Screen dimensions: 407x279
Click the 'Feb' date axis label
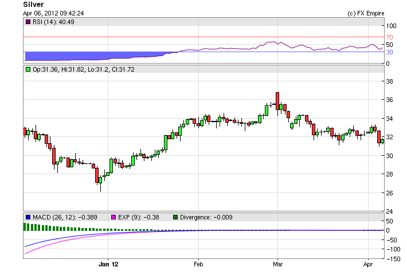tap(198, 264)
